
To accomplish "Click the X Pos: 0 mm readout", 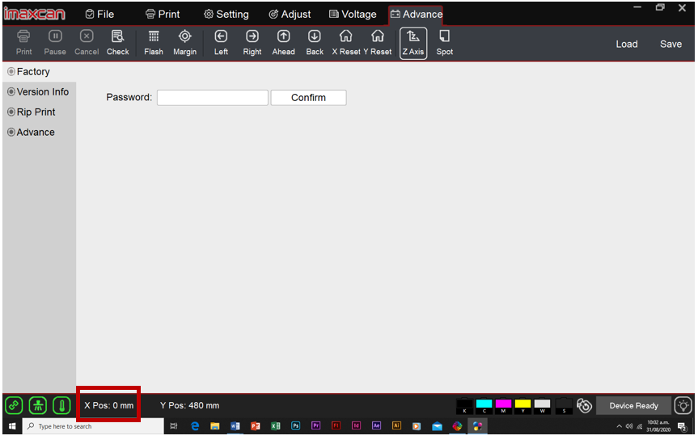I will [109, 406].
